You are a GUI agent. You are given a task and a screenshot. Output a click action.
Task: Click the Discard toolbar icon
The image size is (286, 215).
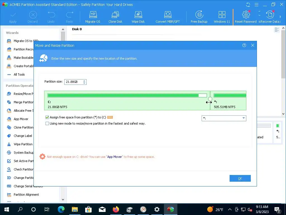coord(33,17)
